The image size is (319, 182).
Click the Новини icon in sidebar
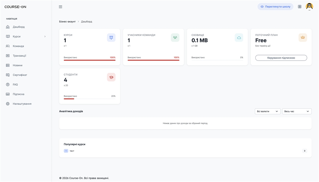pos(8,65)
